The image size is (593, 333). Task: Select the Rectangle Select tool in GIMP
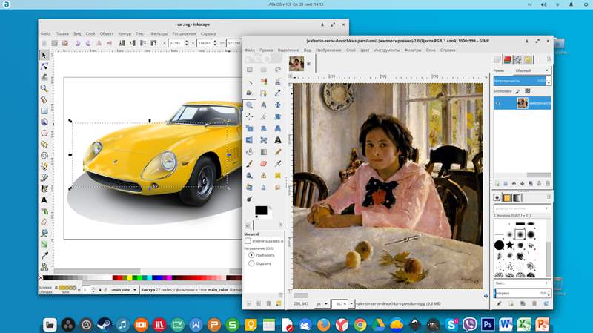[x=250, y=70]
